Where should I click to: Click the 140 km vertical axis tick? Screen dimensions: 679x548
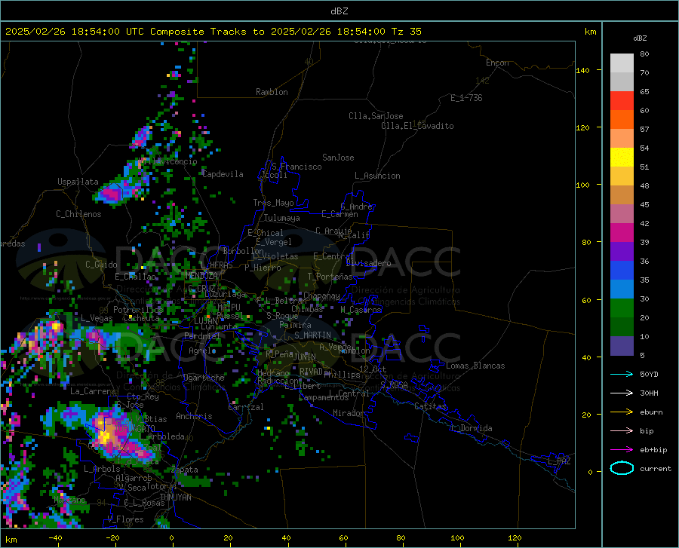[x=583, y=70]
